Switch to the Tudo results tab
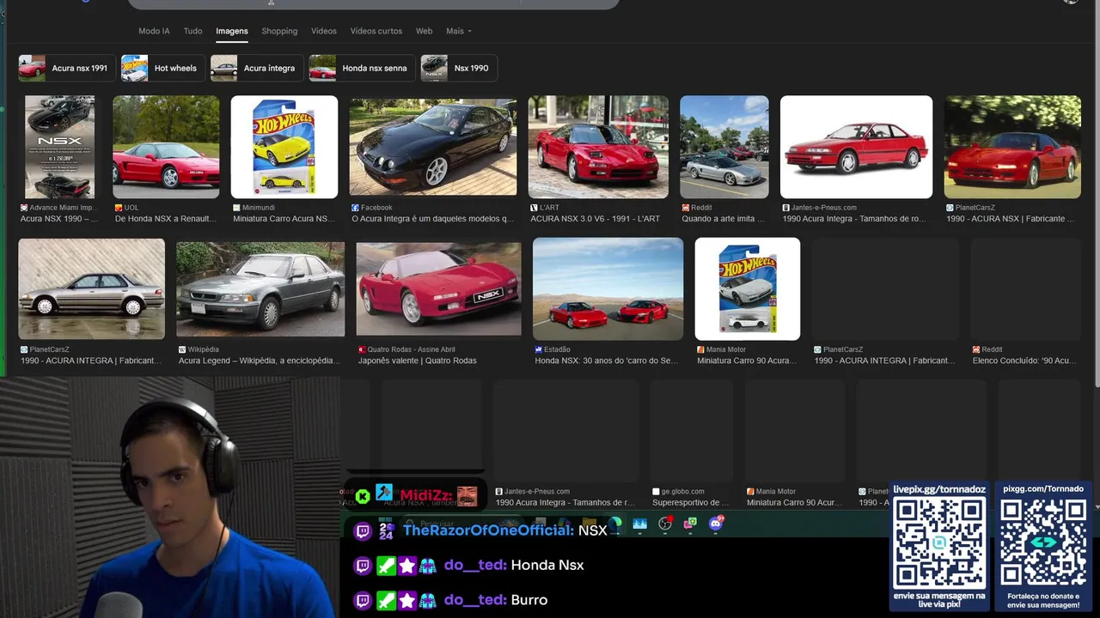The width and height of the screenshot is (1100, 618). tap(192, 31)
